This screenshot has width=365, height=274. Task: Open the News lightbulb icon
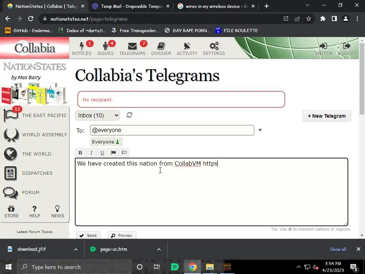click(x=57, y=208)
